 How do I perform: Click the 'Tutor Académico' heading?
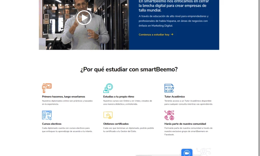click(x=175, y=97)
